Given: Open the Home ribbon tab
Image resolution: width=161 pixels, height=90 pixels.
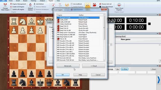Looking at the screenshot, I should tap(11, 1).
